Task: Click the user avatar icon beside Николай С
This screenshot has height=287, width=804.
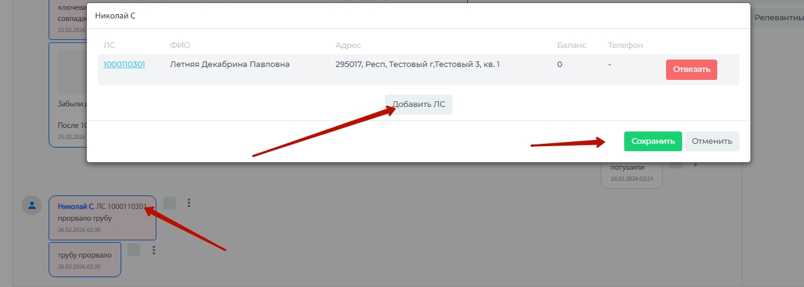Action: click(x=31, y=205)
